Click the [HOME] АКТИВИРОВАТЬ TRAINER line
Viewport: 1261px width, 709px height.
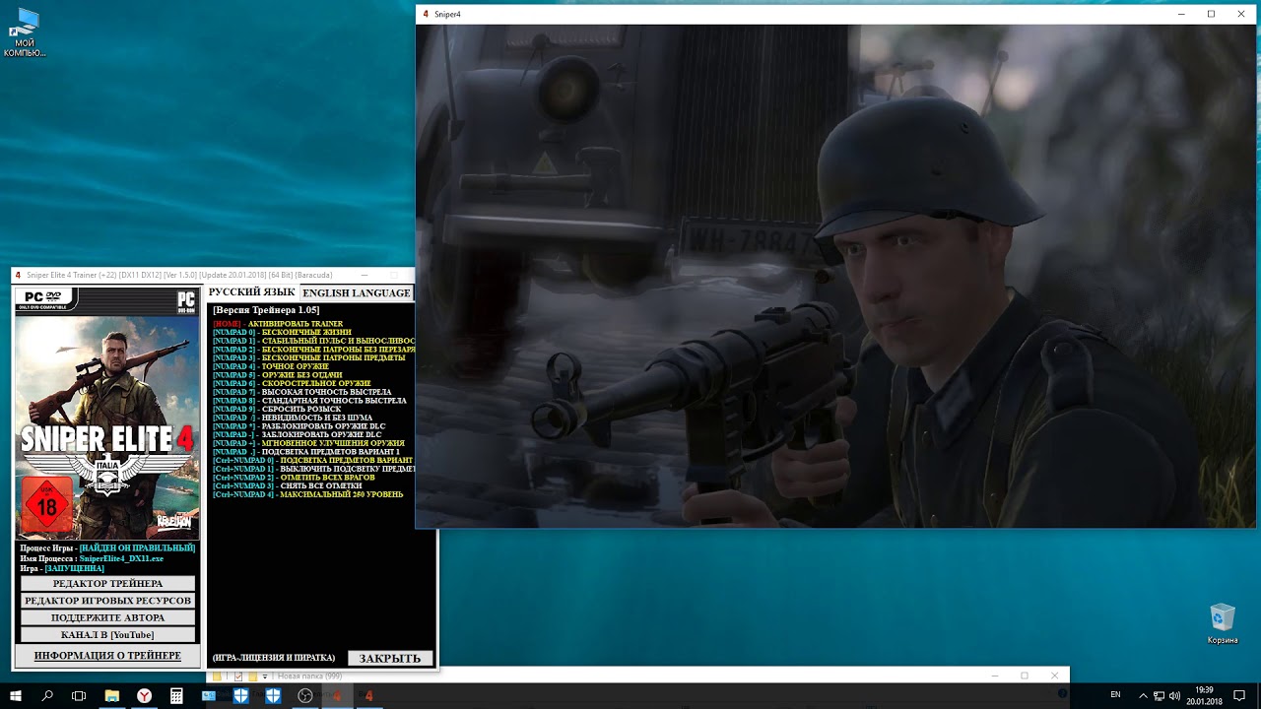[x=278, y=324]
